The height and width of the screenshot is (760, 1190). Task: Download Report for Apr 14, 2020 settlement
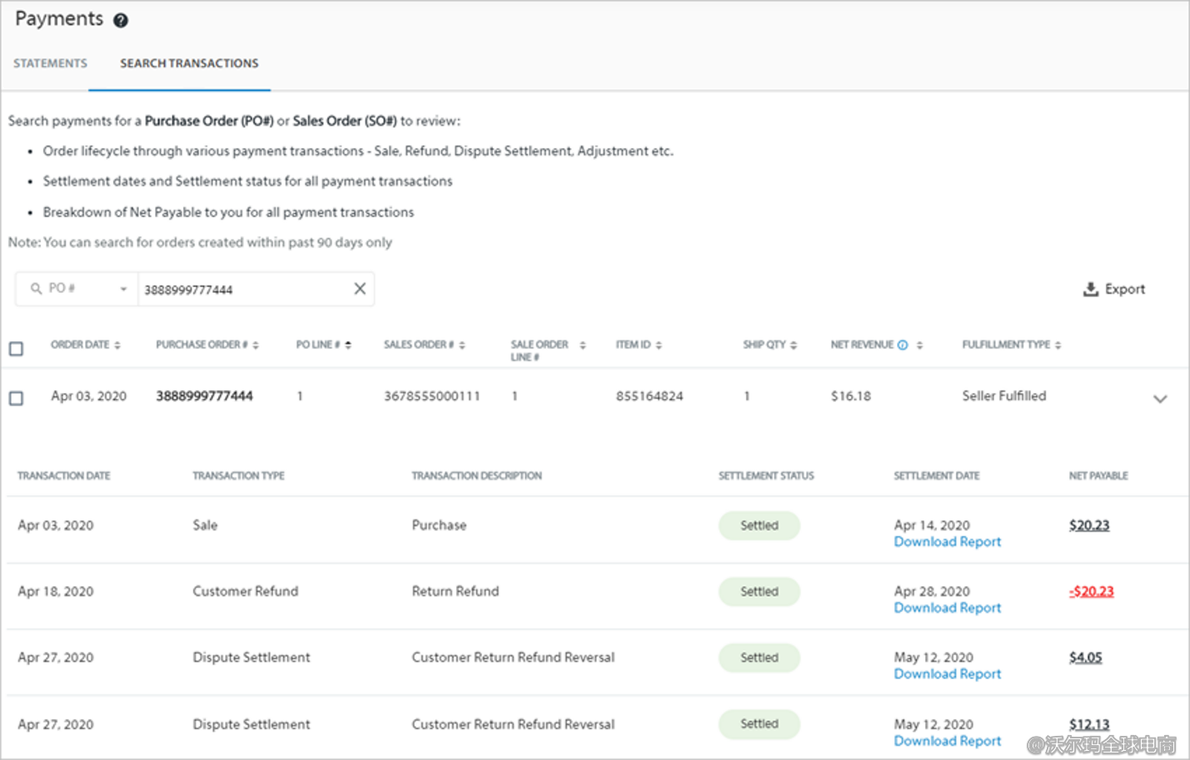(947, 542)
